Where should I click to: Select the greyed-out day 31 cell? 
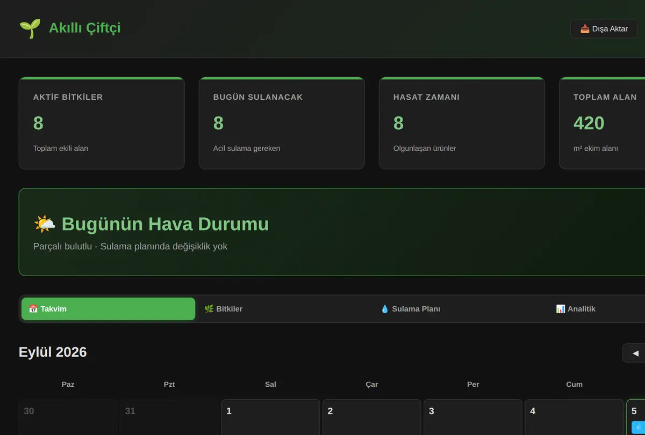coord(169,417)
